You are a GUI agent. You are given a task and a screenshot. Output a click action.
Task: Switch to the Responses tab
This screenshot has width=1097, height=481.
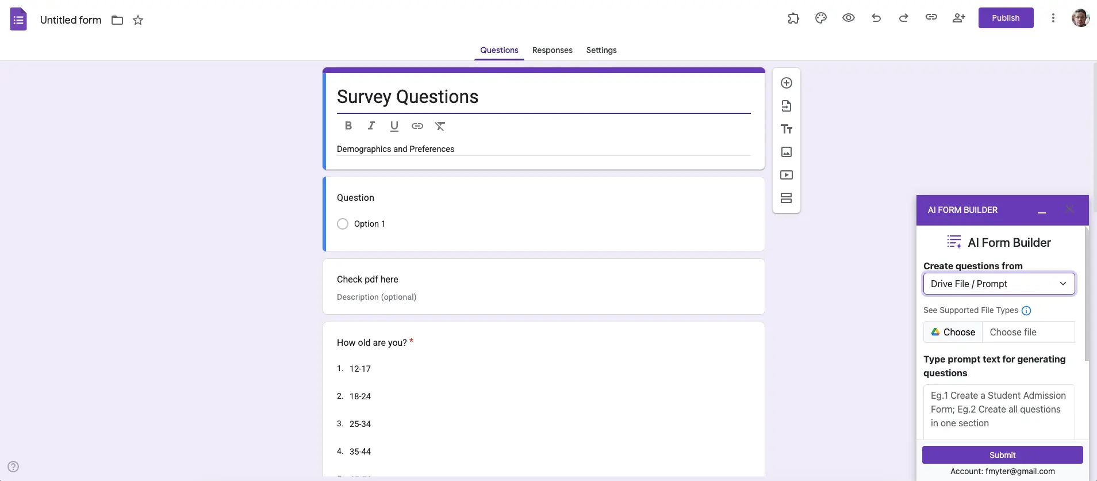pyautogui.click(x=551, y=50)
